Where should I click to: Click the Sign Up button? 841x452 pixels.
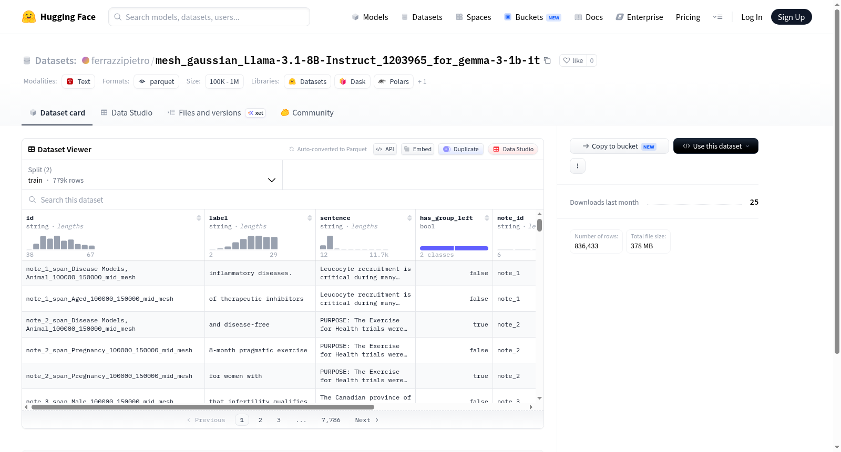coord(791,17)
